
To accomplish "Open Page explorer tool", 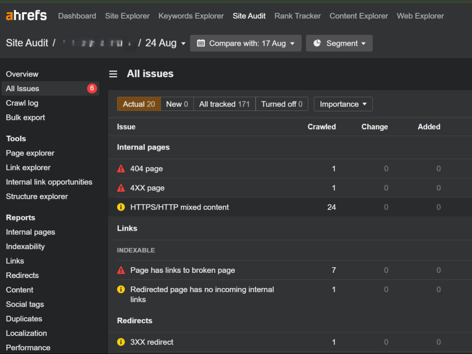I will 30,153.
